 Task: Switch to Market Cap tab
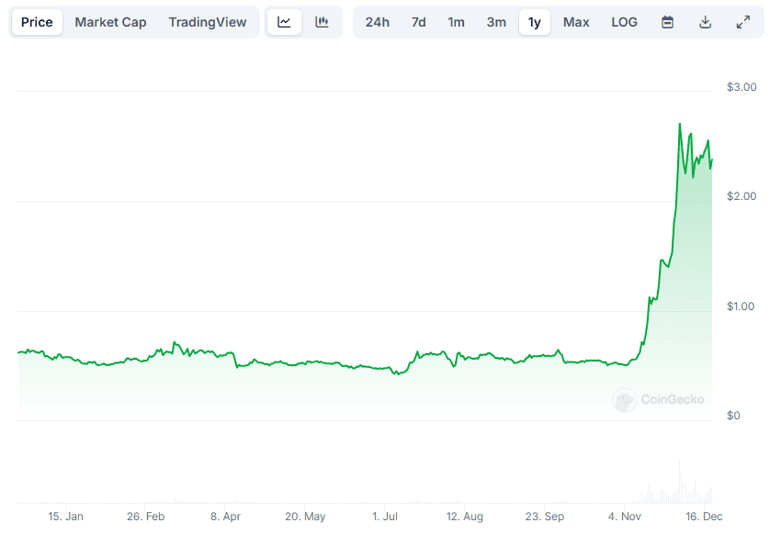(x=110, y=22)
